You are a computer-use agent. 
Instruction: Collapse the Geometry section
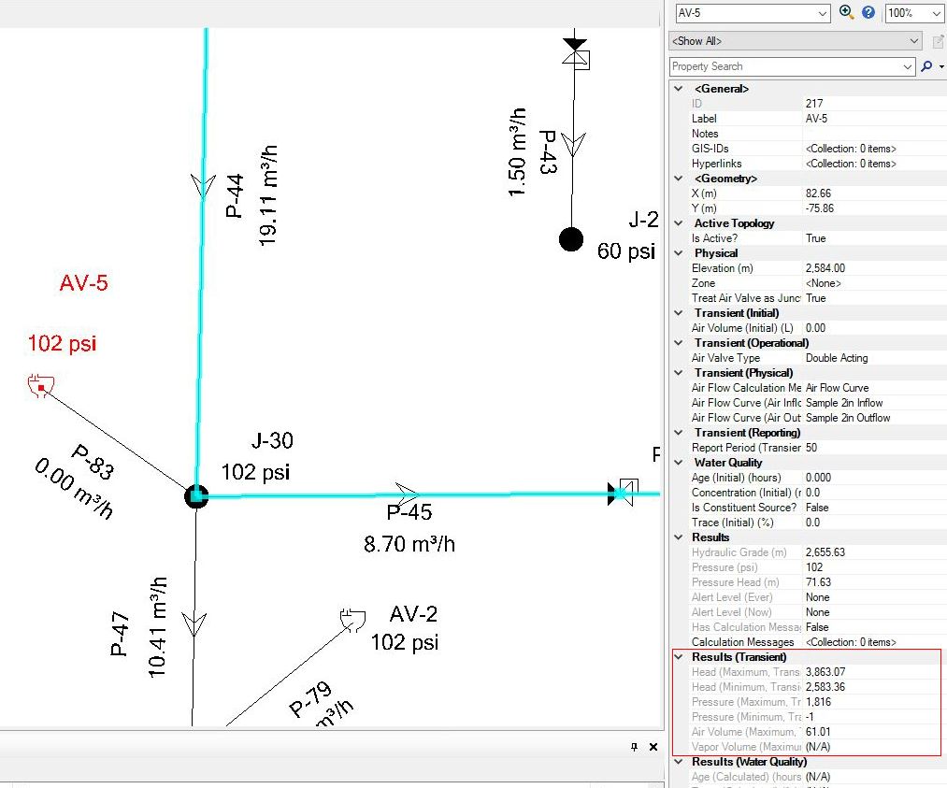tap(679, 179)
